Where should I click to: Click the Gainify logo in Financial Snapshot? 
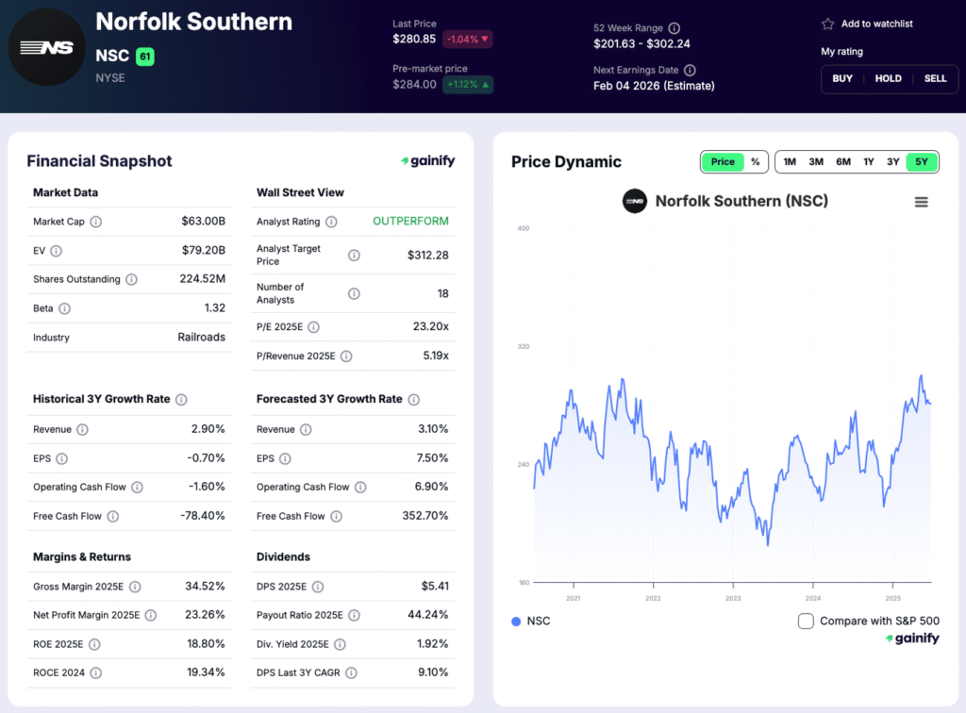coord(427,160)
